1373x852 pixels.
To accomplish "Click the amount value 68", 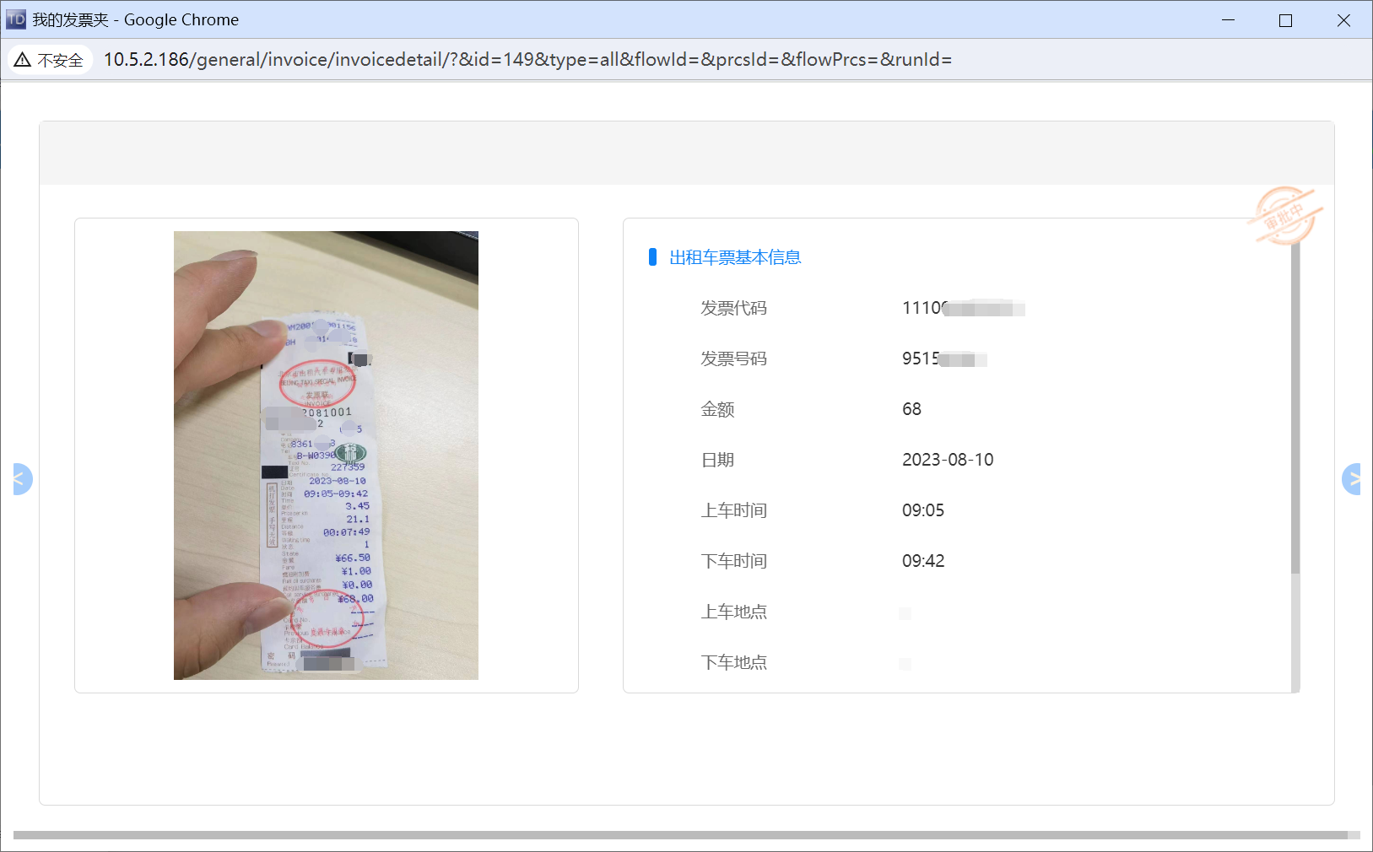I will tap(911, 409).
